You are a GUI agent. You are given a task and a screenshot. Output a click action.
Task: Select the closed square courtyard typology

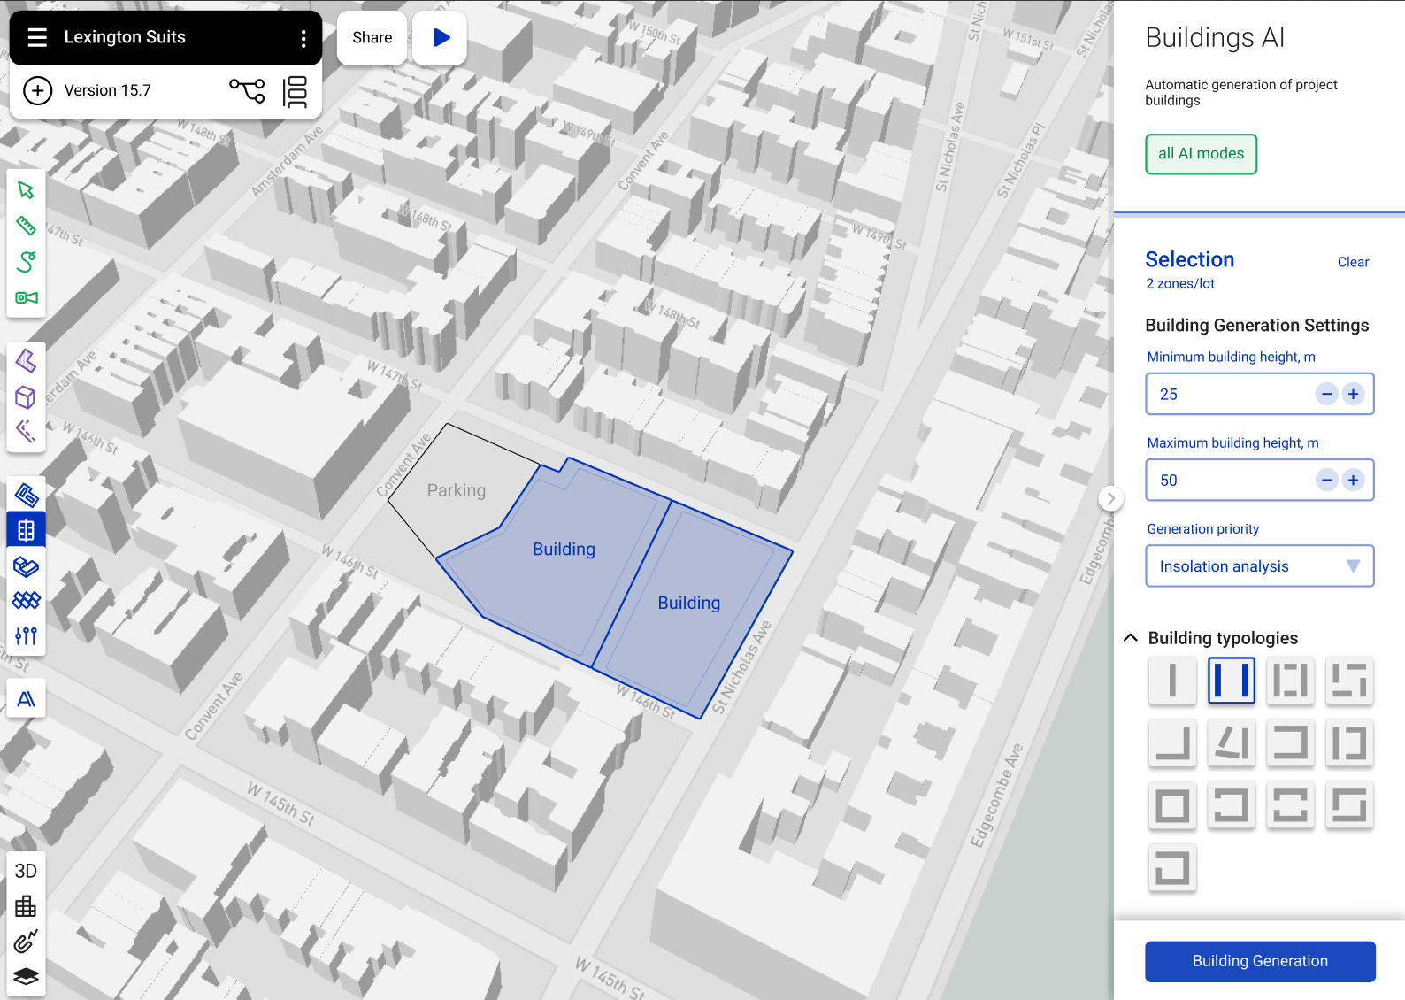point(1172,806)
